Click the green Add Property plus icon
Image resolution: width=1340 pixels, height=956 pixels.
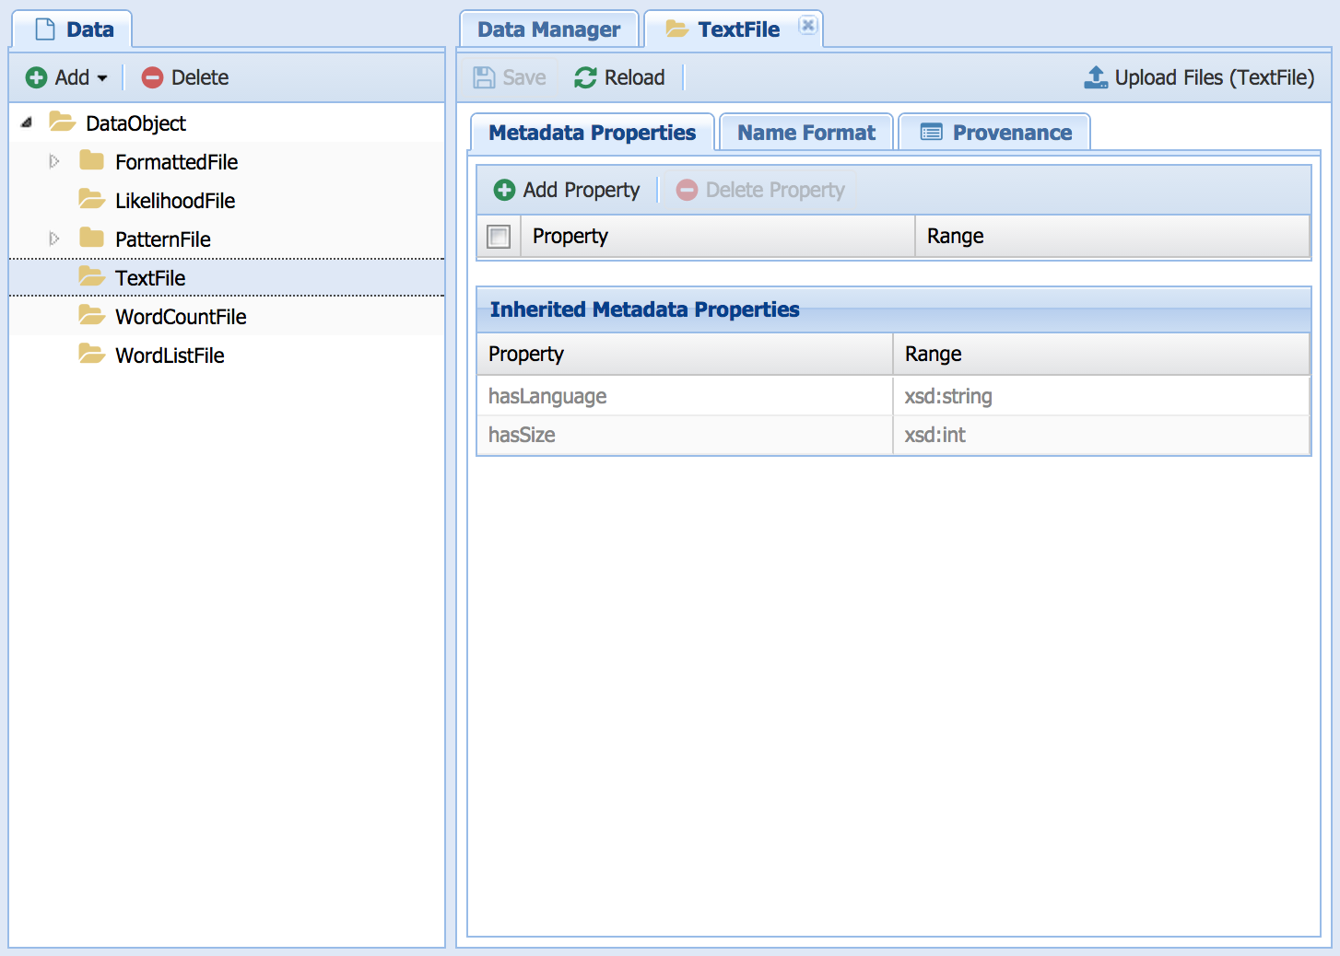(x=504, y=191)
